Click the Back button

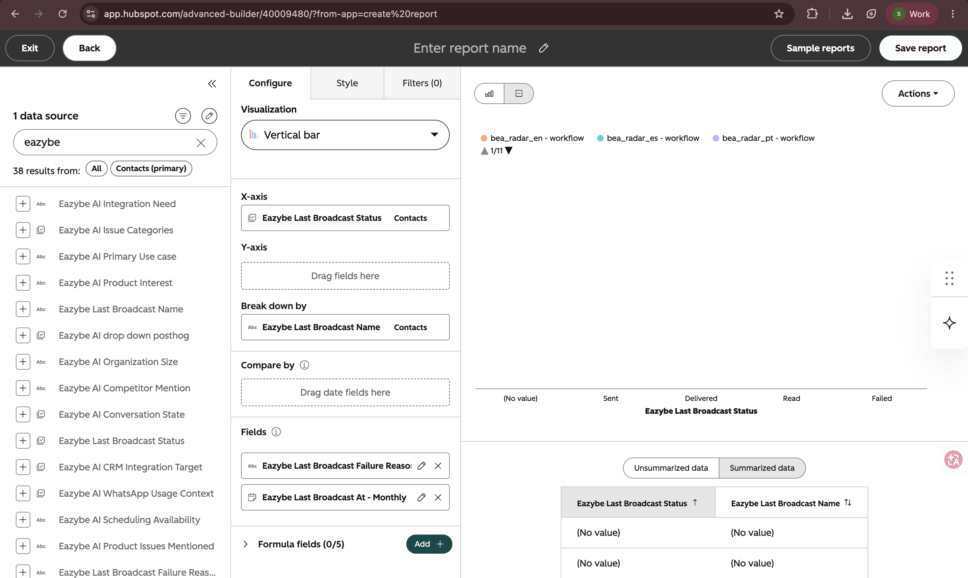pyautogui.click(x=89, y=48)
